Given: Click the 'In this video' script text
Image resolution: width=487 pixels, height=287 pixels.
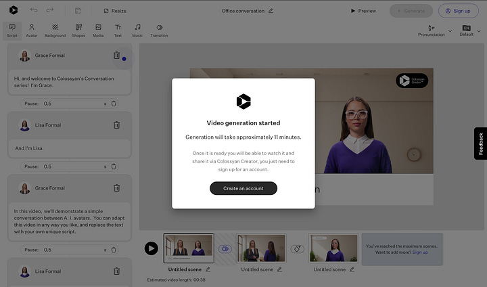Looking at the screenshot, I should [x=70, y=221].
